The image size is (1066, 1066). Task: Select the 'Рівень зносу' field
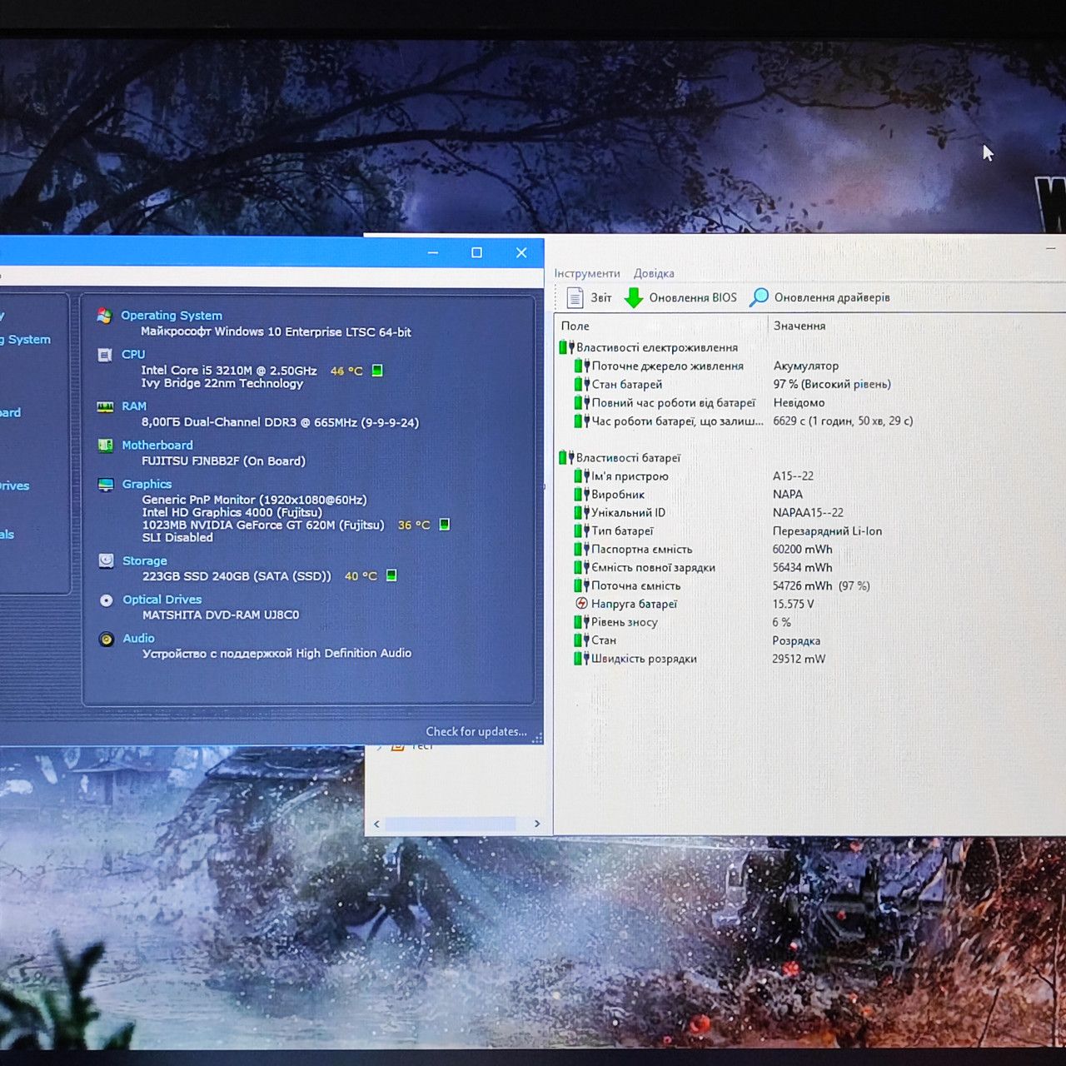(625, 622)
